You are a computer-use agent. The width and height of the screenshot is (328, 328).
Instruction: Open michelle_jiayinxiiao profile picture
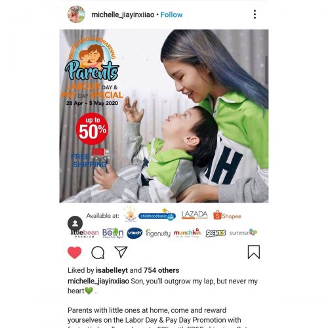[x=76, y=14]
